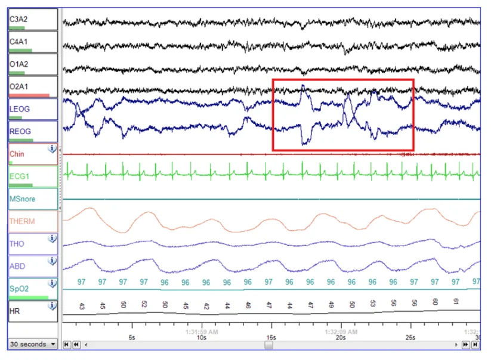Open info icon on HR channel
Screen dimensions: 491x360
point(53,306)
